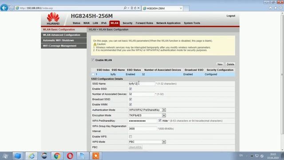The image size is (284, 160).
Task: Click the WPA PreSharedKey password field
Action: [x=142, y=121]
